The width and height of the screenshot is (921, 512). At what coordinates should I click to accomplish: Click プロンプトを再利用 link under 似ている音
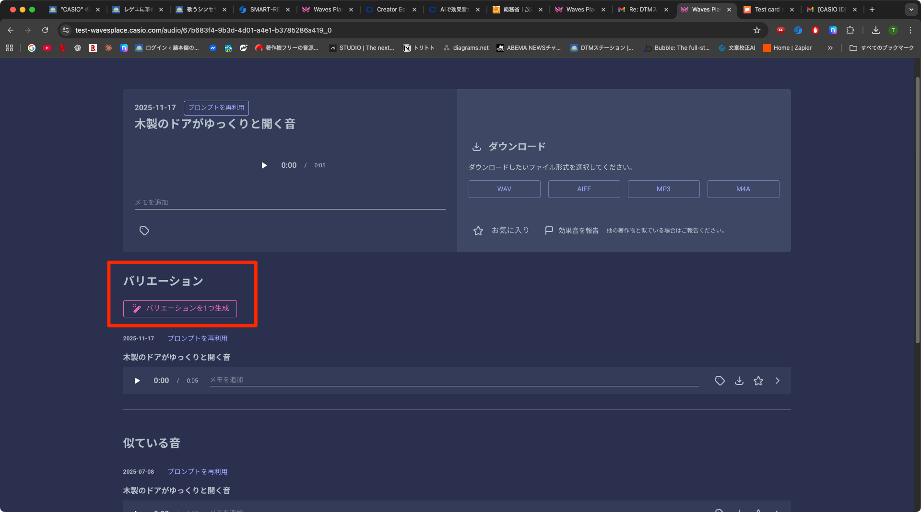(x=198, y=472)
